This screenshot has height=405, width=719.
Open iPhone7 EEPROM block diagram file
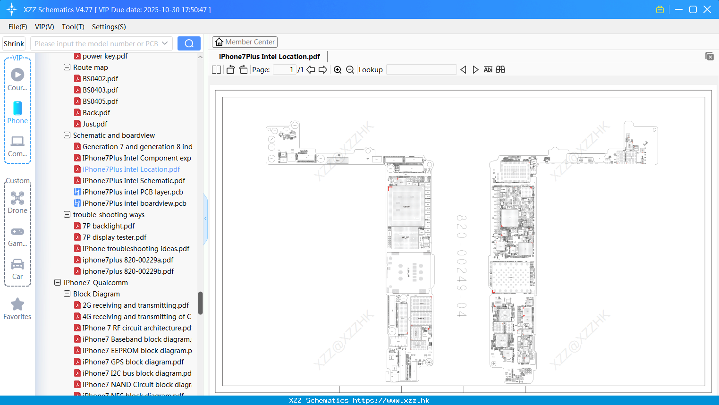coord(137,351)
